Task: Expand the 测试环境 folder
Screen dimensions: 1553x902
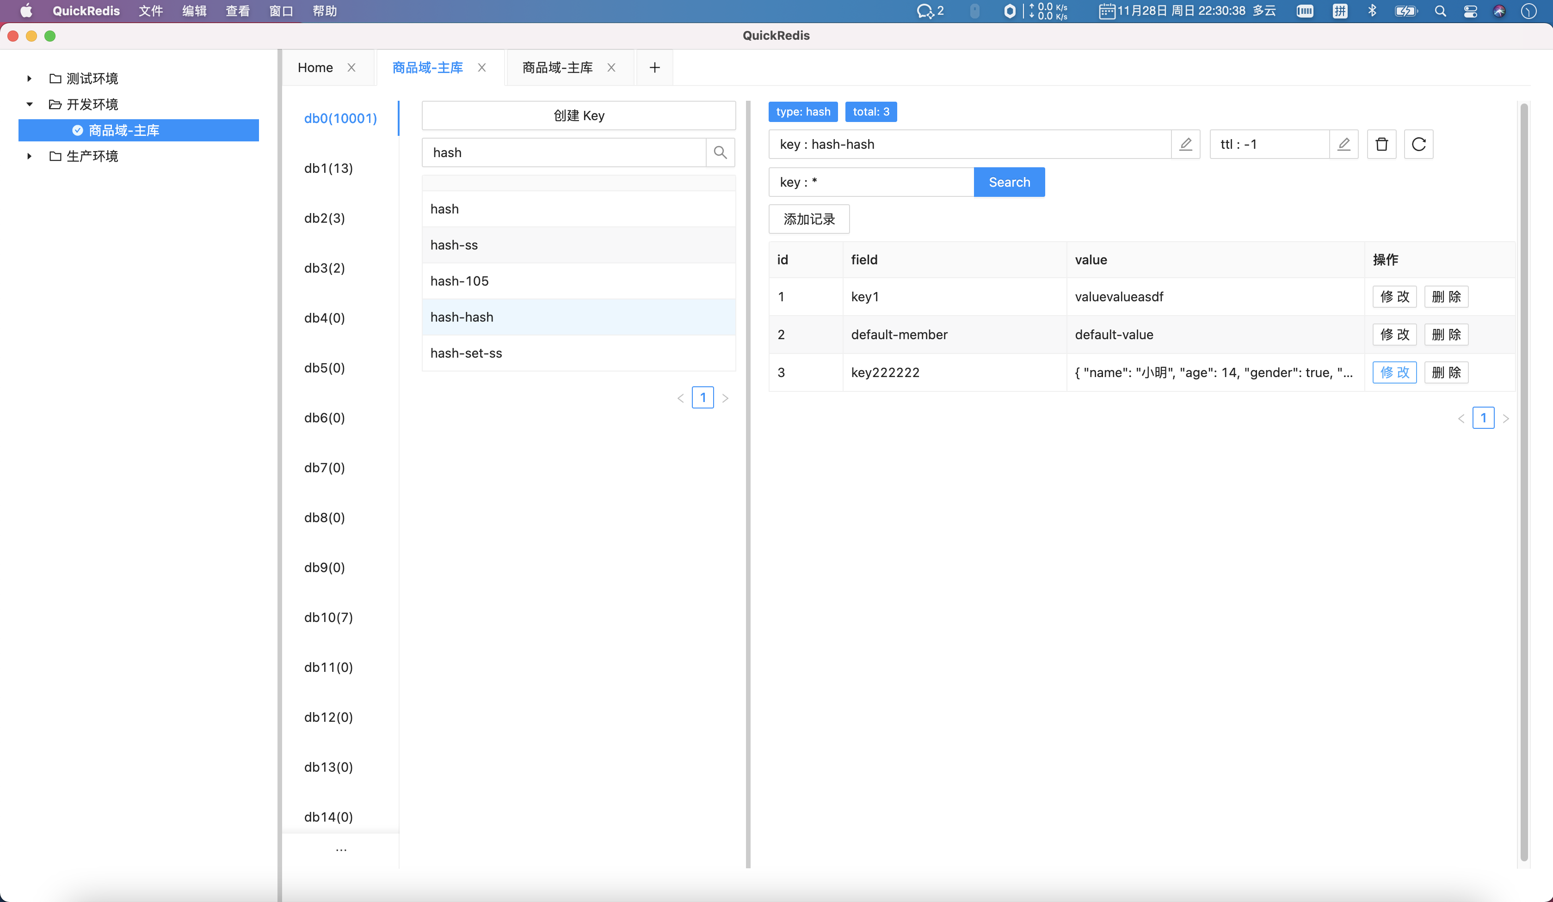Action: (29, 78)
